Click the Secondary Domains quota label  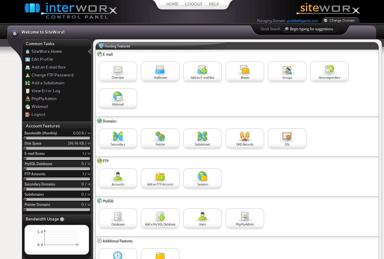40,184
